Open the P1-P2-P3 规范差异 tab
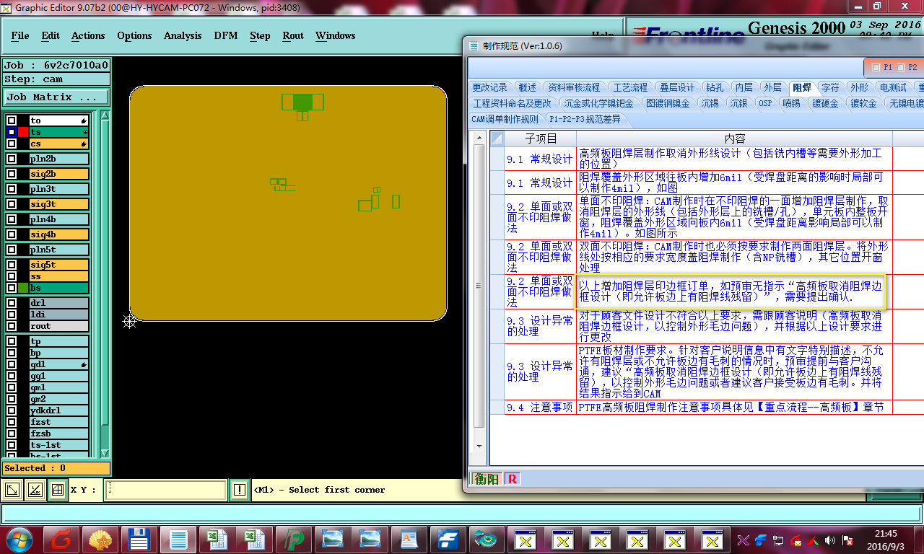This screenshot has width=924, height=554. (x=585, y=119)
